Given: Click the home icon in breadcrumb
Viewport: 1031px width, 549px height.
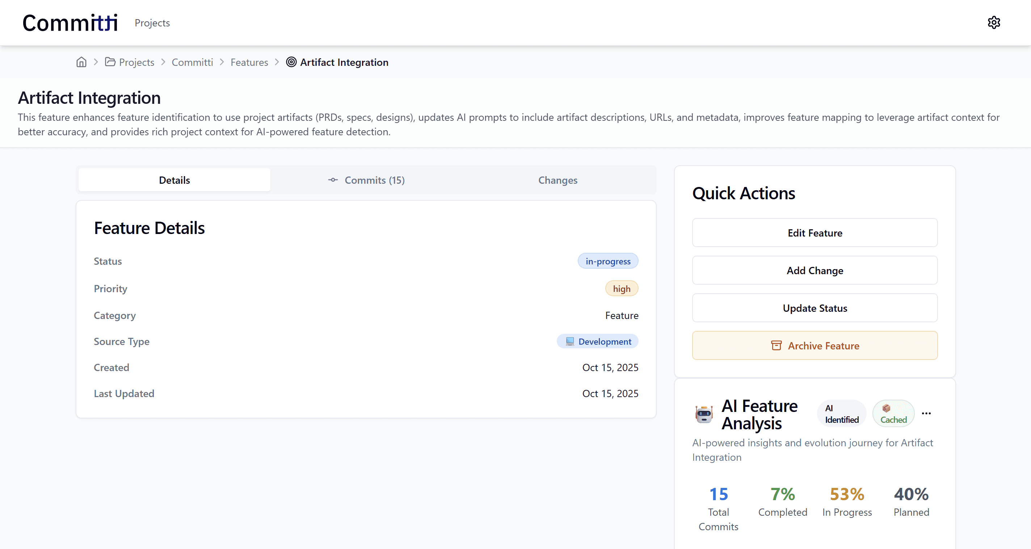Looking at the screenshot, I should (x=81, y=62).
